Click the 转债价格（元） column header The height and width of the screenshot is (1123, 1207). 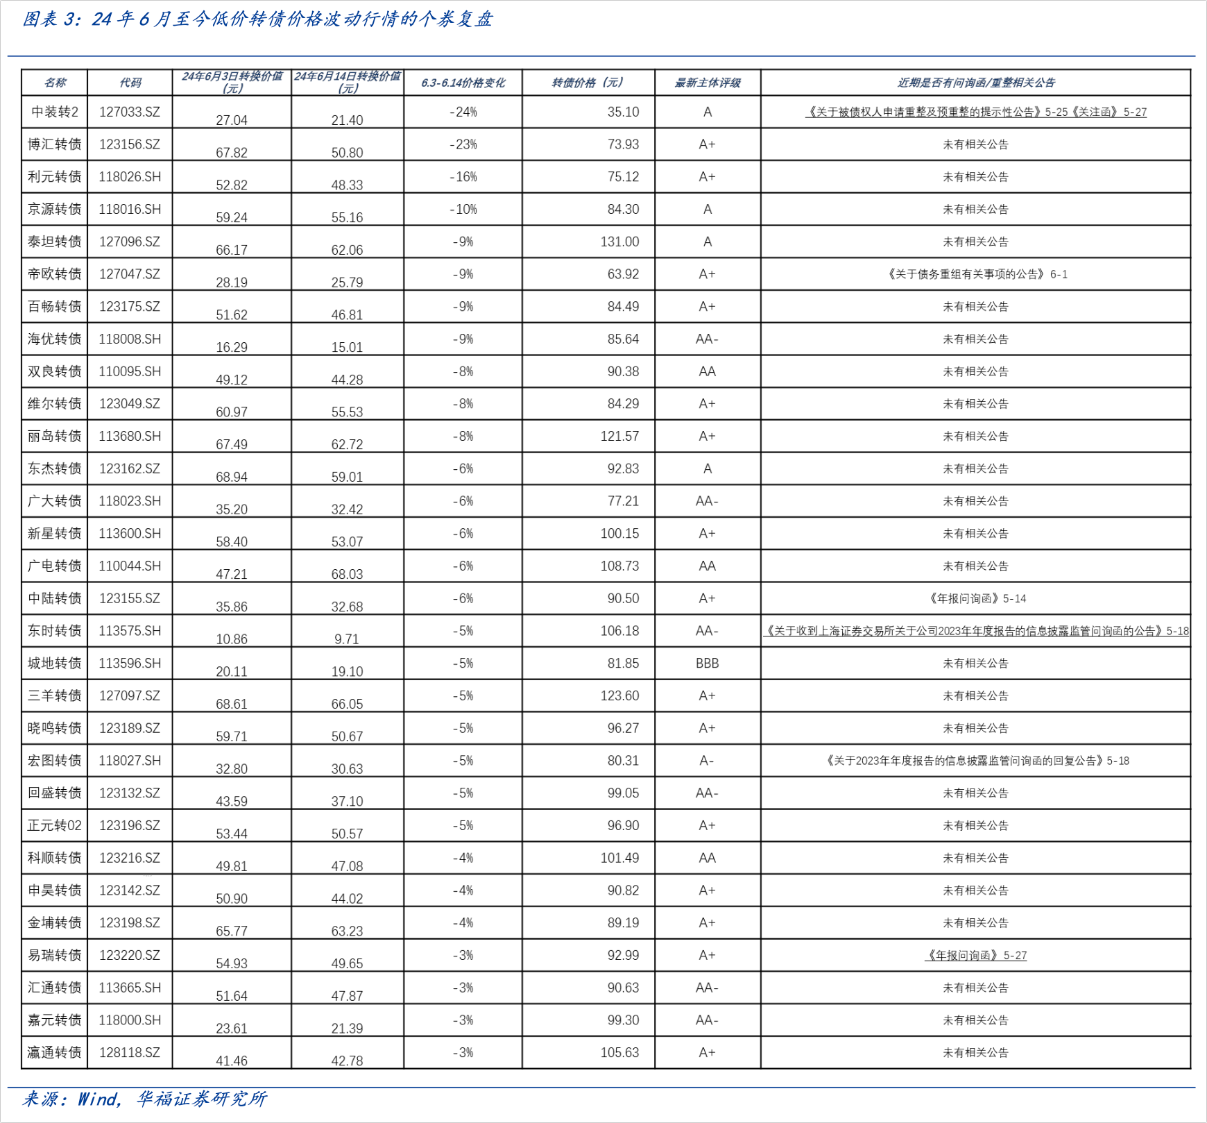coord(588,83)
